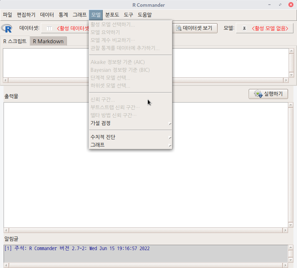Select 신뢰 구간 menu entry
Screen dimensions: 297x268
click(x=131, y=99)
